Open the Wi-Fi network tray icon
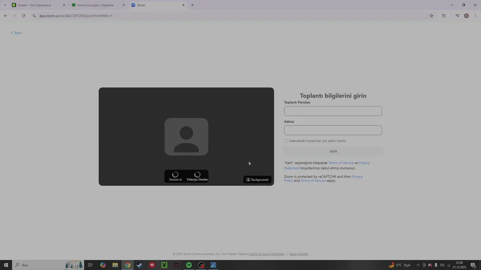The height and width of the screenshot is (270, 481). 448,265
